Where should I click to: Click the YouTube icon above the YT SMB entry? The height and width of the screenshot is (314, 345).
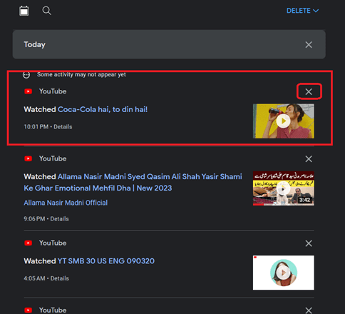(x=29, y=243)
